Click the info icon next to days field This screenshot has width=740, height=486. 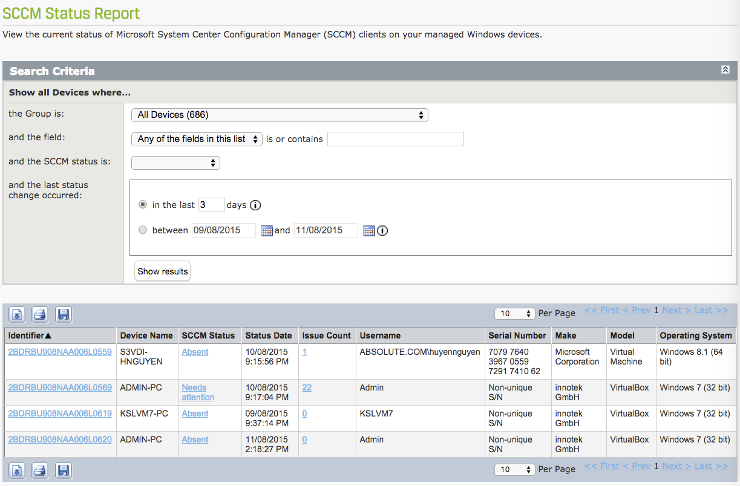[255, 205]
